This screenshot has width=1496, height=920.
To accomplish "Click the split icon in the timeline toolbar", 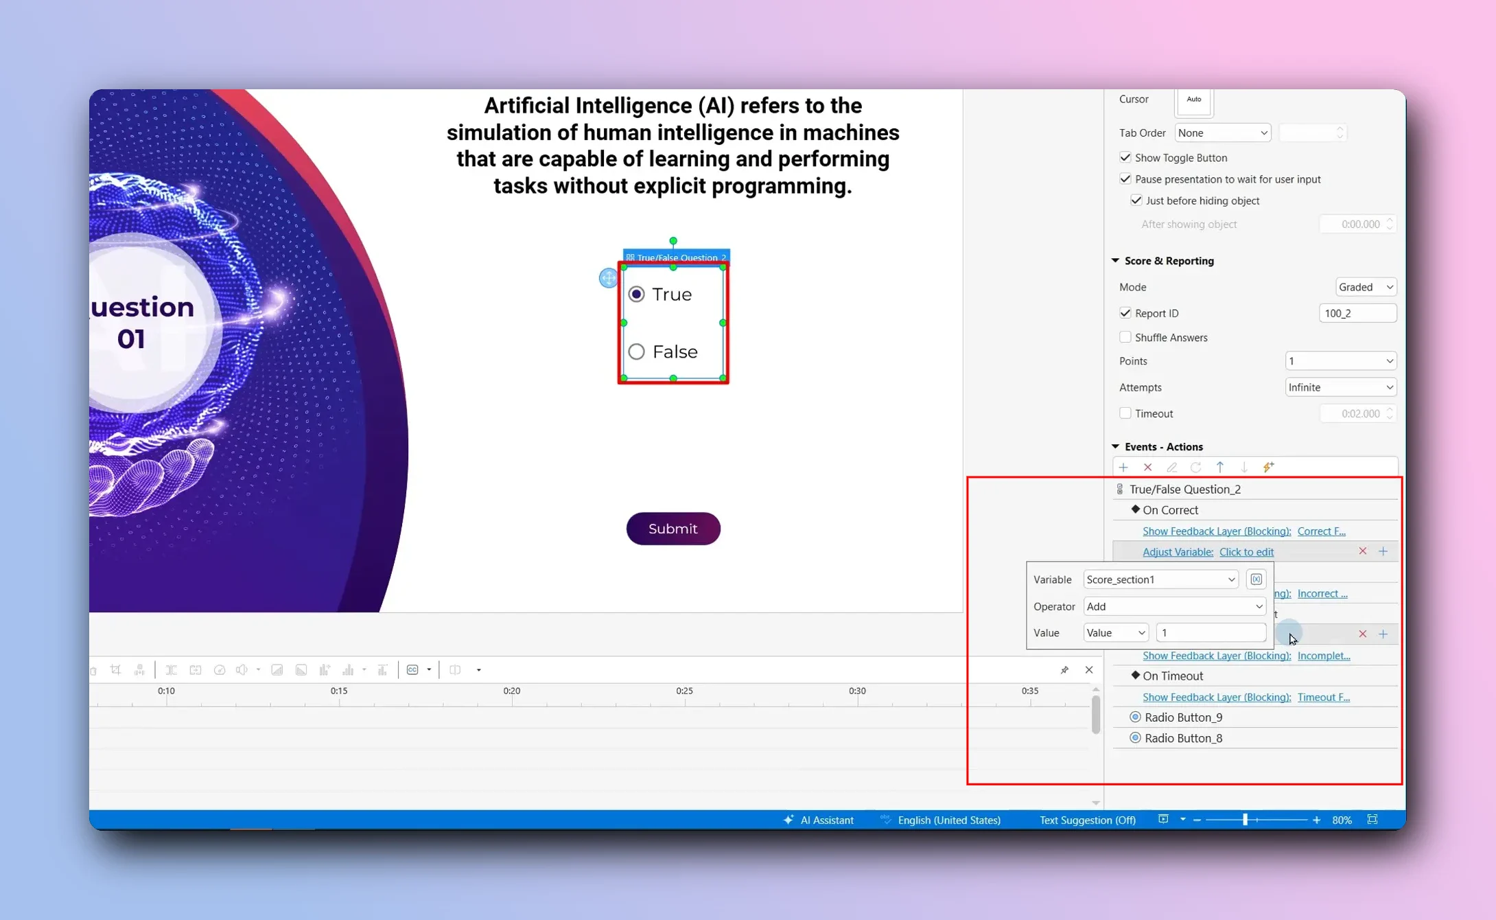I will click(171, 670).
